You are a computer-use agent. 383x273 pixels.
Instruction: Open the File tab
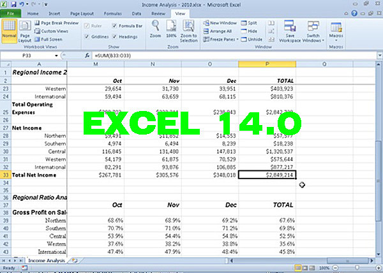pyautogui.click(x=10, y=13)
